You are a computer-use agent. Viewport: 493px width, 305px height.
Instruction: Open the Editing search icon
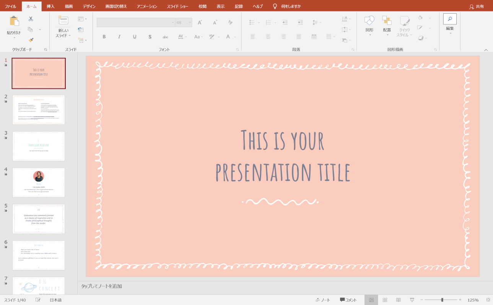pyautogui.click(x=450, y=19)
